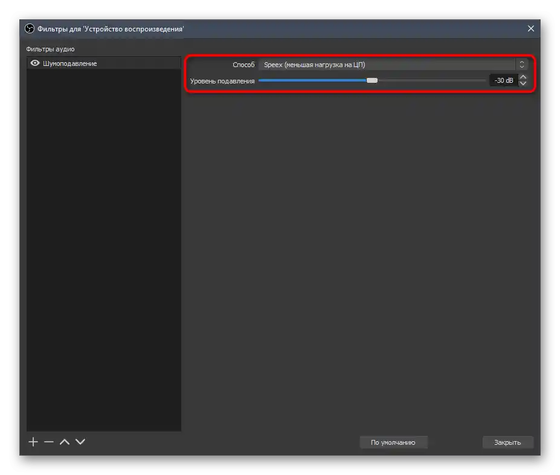560x475 pixels.
Task: Move filter down with down arrow icon
Action: click(x=80, y=442)
